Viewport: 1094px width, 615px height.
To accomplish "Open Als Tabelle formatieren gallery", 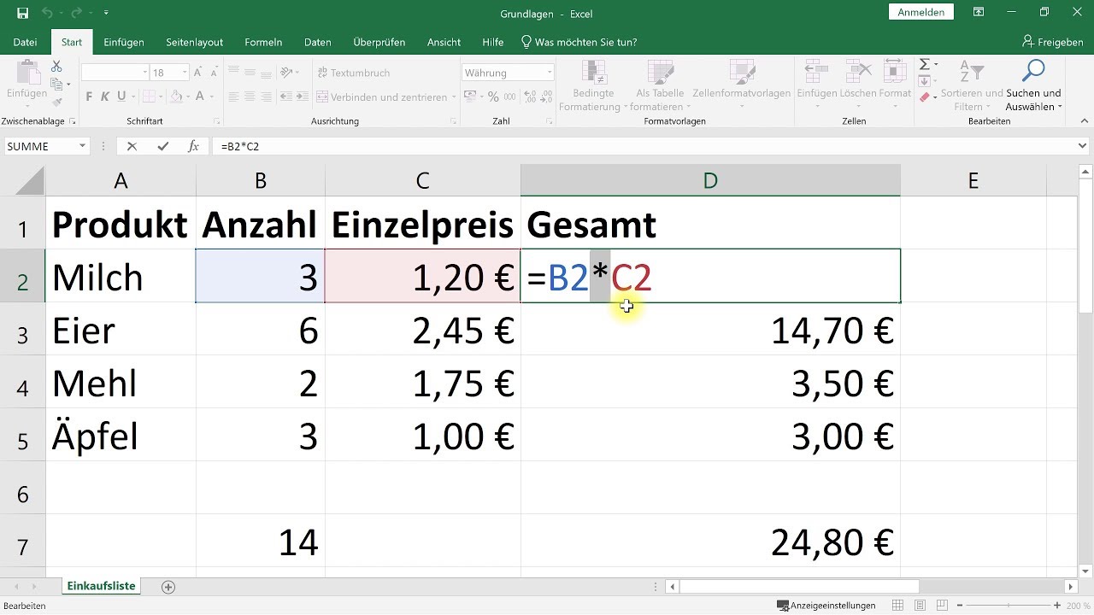I will (x=659, y=85).
